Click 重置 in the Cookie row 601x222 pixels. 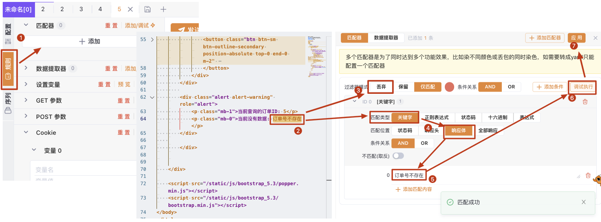click(x=124, y=132)
